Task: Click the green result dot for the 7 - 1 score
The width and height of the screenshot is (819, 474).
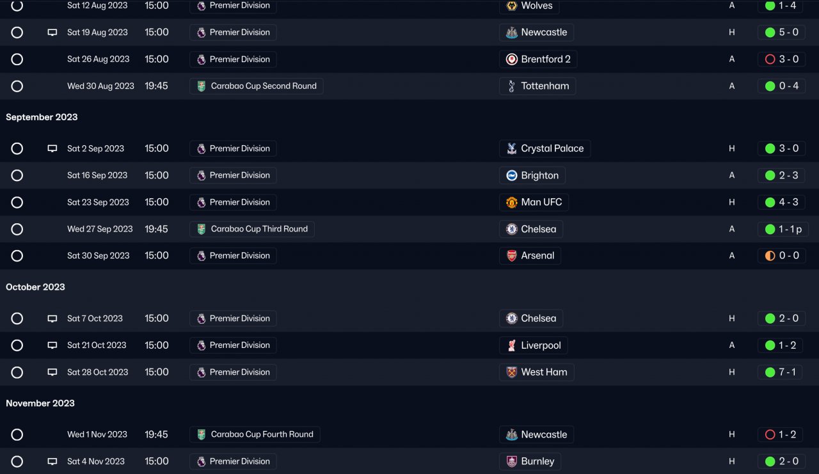Action: (x=770, y=372)
